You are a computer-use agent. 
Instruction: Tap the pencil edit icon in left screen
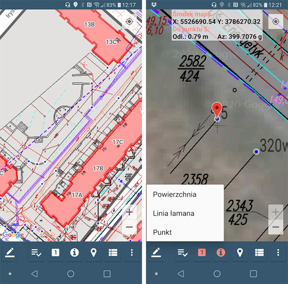(10, 253)
